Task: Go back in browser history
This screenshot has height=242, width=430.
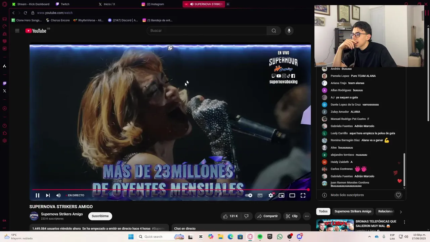Action: 13,13
